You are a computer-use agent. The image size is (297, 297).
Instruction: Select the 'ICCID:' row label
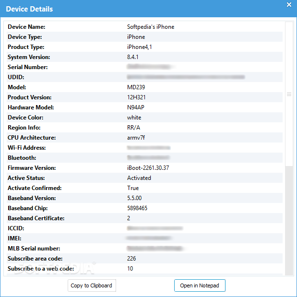pyautogui.click(x=16, y=228)
